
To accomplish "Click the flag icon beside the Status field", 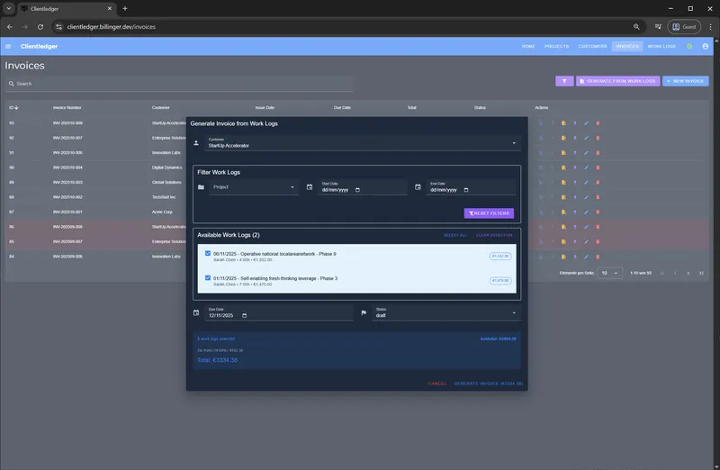I will [x=364, y=312].
